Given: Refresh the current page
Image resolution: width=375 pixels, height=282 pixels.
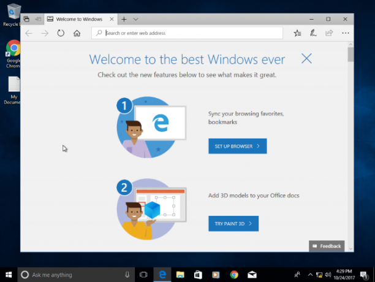Looking at the screenshot, I should (61, 33).
